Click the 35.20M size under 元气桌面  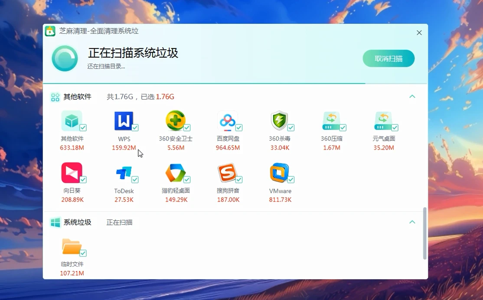384,148
